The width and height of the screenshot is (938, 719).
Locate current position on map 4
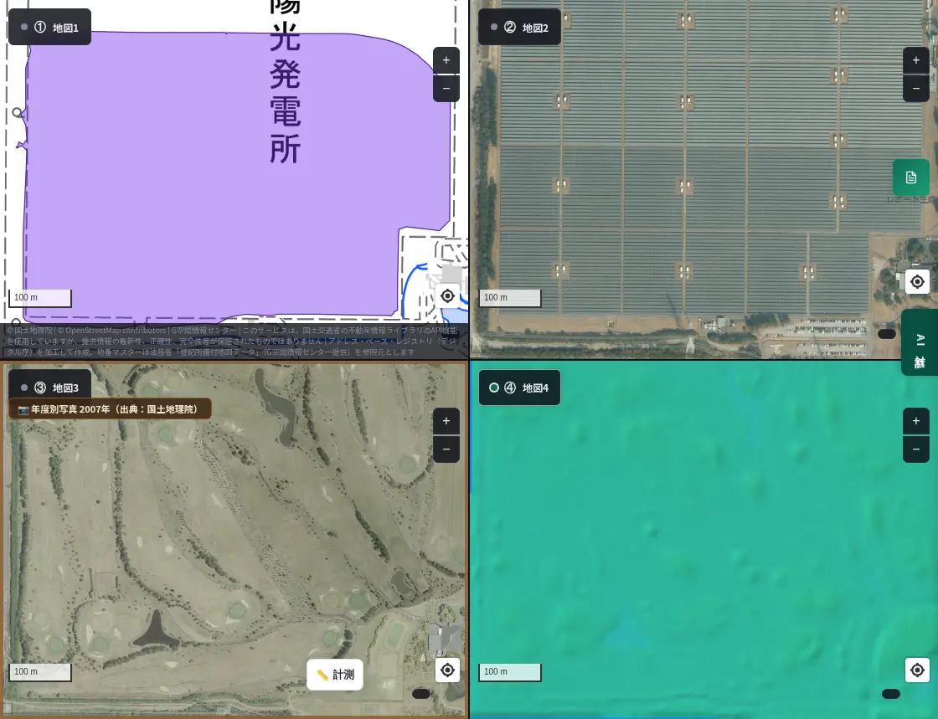917,670
